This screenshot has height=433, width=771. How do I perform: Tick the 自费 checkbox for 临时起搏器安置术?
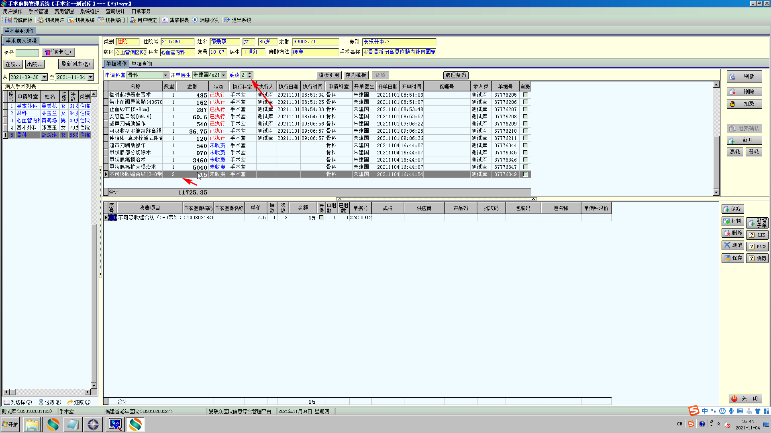pyautogui.click(x=525, y=95)
